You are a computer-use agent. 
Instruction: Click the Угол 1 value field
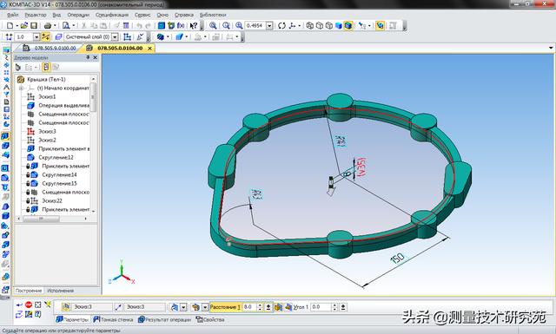pyautogui.click(x=321, y=307)
